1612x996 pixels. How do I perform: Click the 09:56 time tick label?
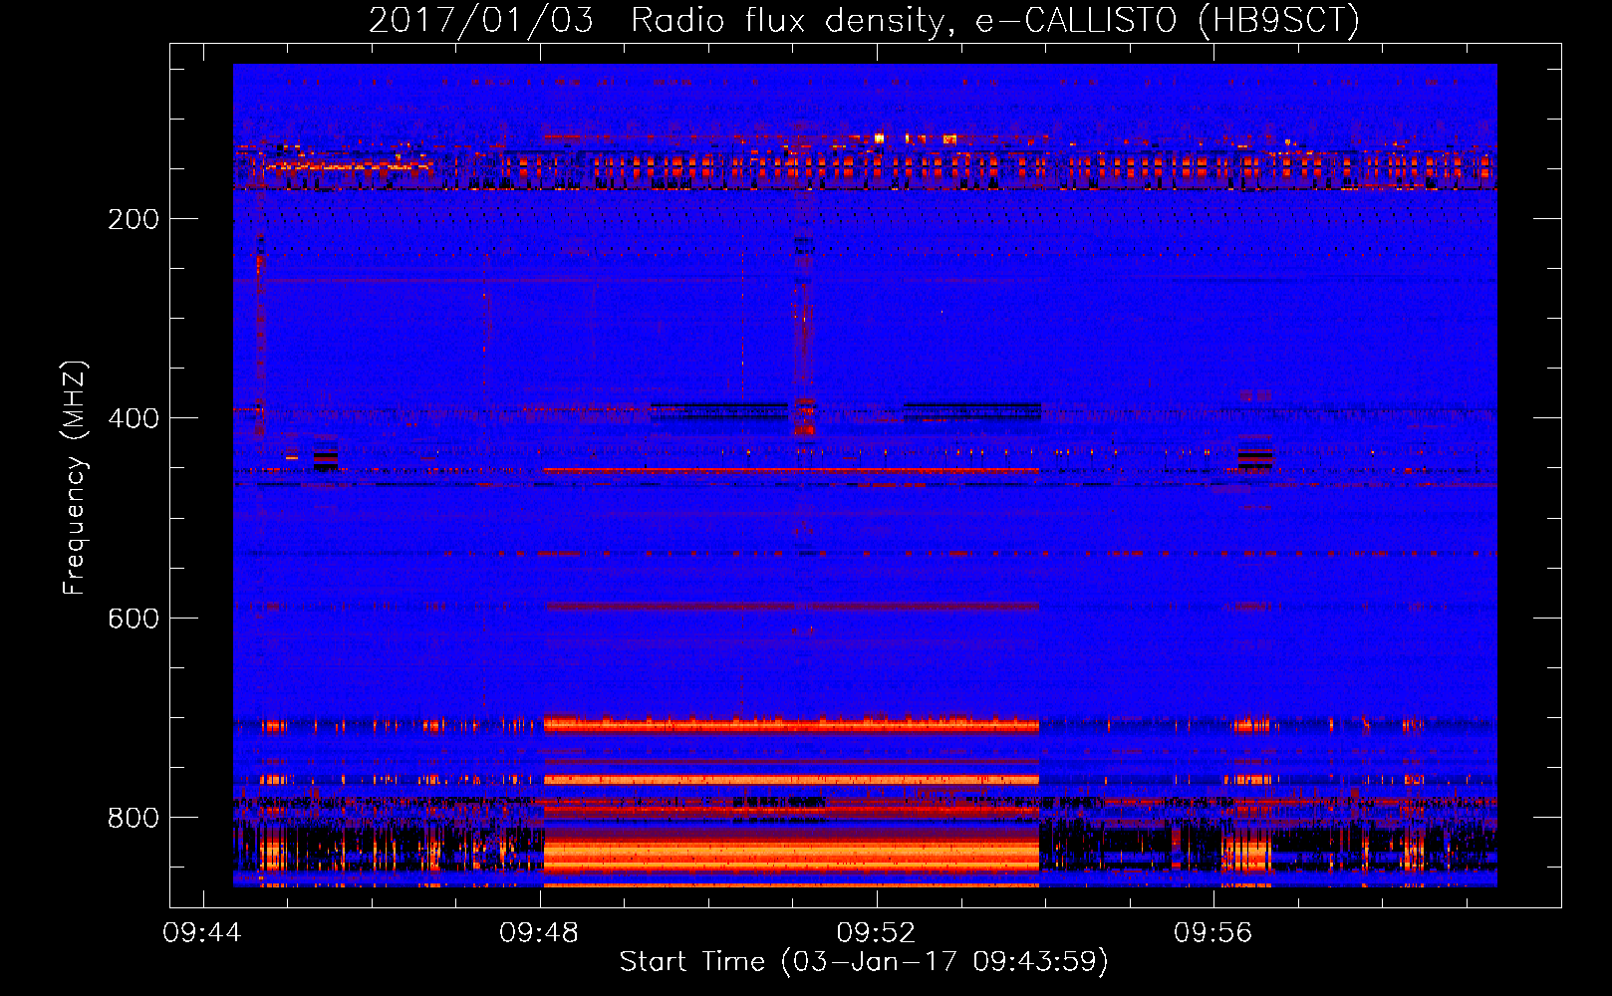1212,932
